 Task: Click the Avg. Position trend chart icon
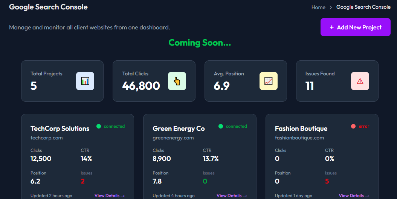tap(269, 81)
